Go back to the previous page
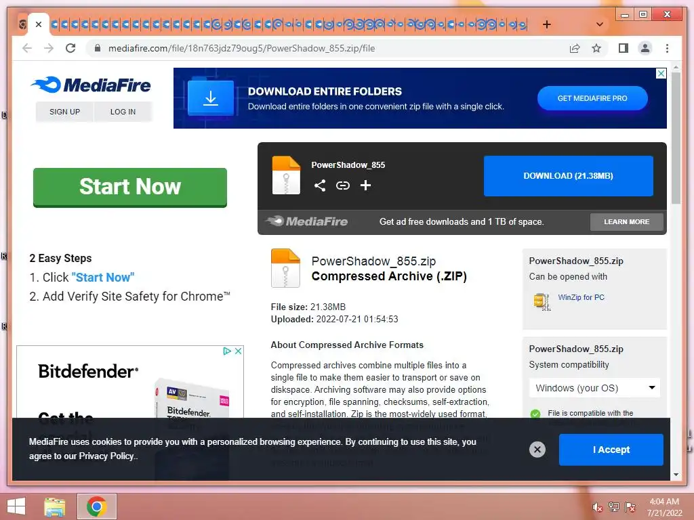 point(27,48)
